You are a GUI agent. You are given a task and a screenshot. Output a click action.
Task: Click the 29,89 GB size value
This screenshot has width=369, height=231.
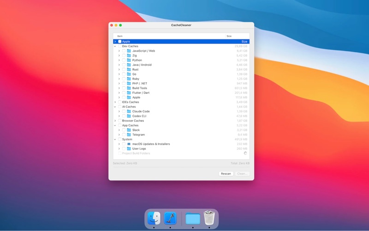tap(241, 46)
